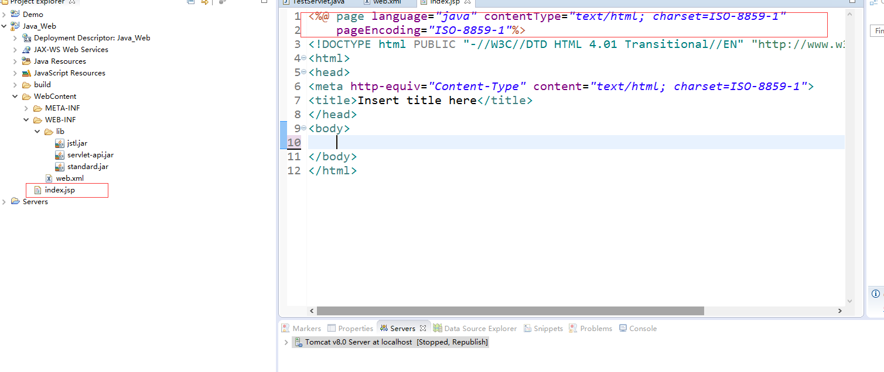Screen dimensions: 884x372
Task: Close the Servers view tab
Action: point(423,329)
